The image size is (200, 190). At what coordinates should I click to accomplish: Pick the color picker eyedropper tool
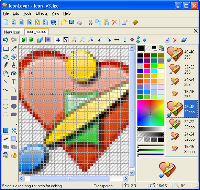click(14, 49)
